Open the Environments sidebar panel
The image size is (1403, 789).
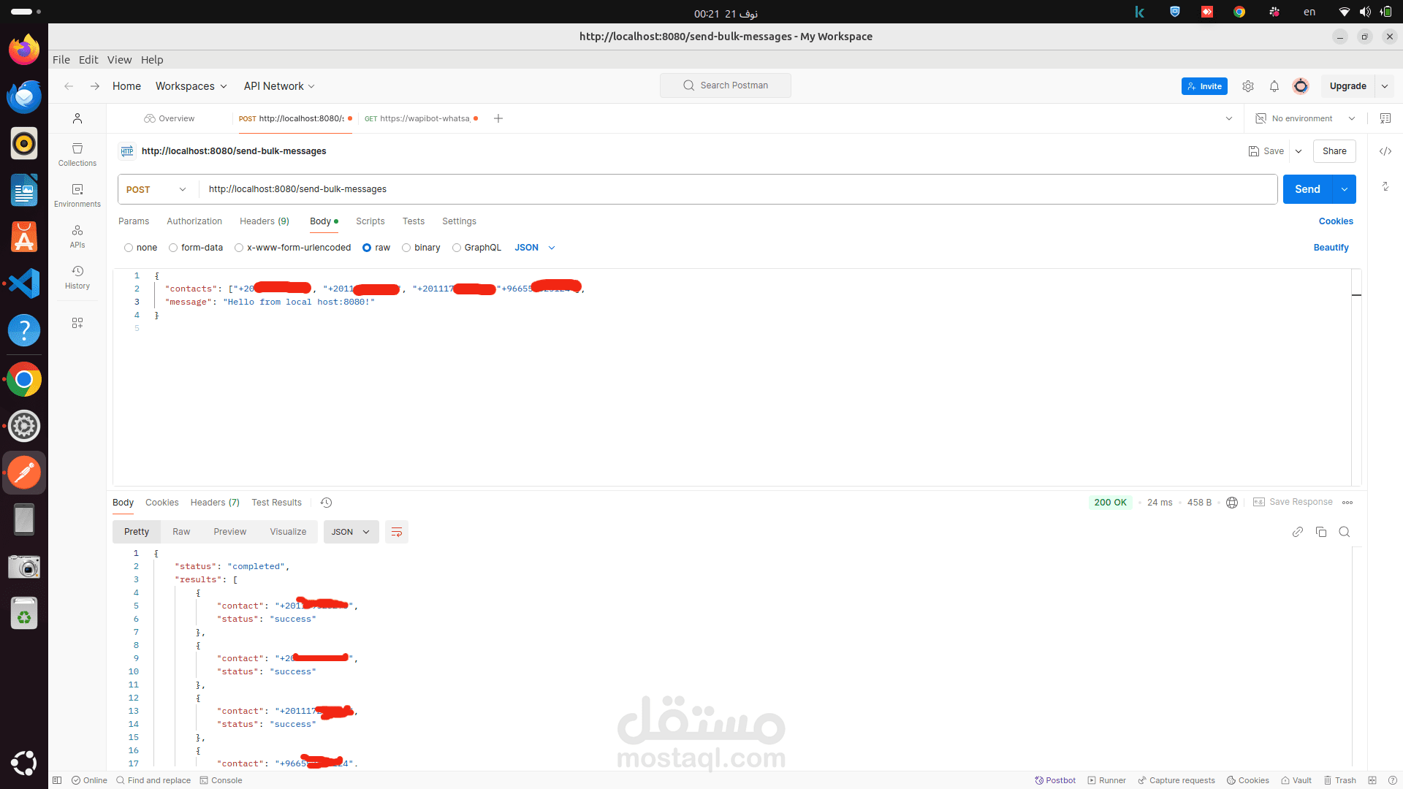click(x=77, y=195)
